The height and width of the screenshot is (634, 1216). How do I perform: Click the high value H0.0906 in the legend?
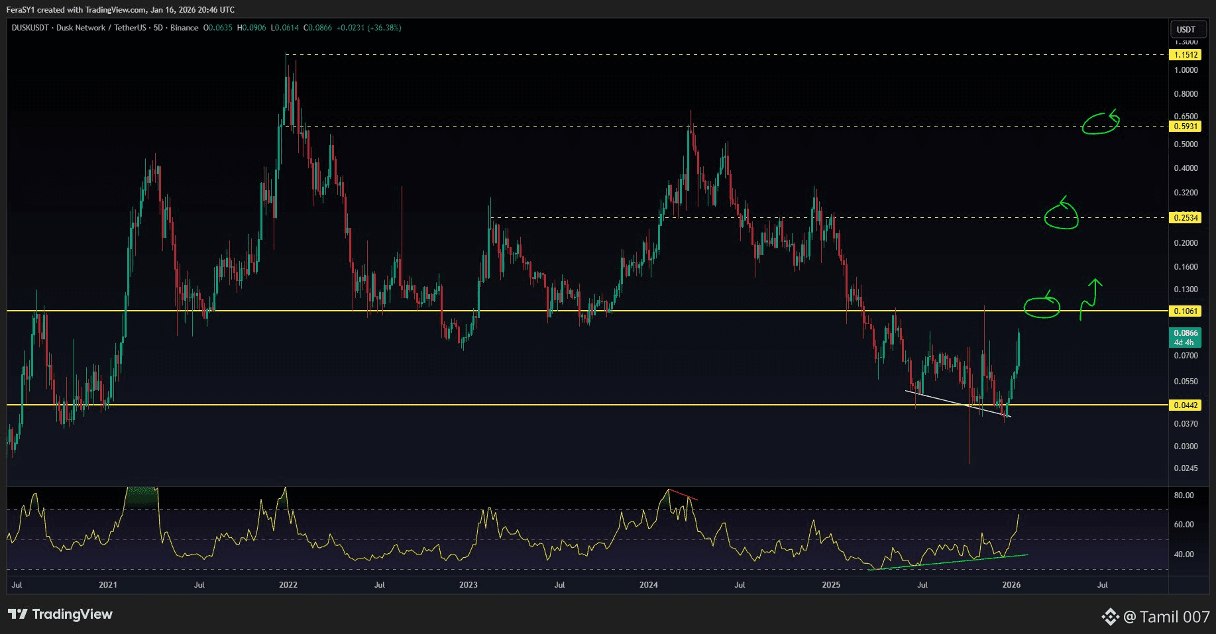click(252, 28)
